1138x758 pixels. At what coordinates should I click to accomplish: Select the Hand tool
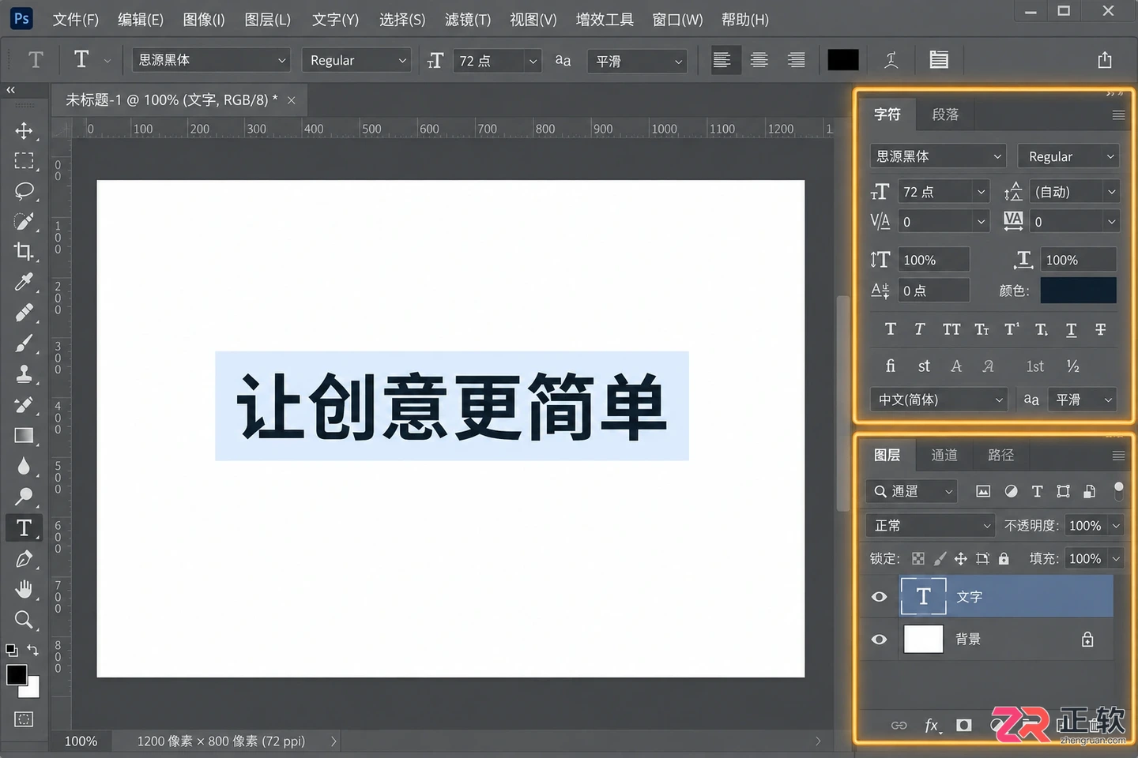(x=24, y=589)
